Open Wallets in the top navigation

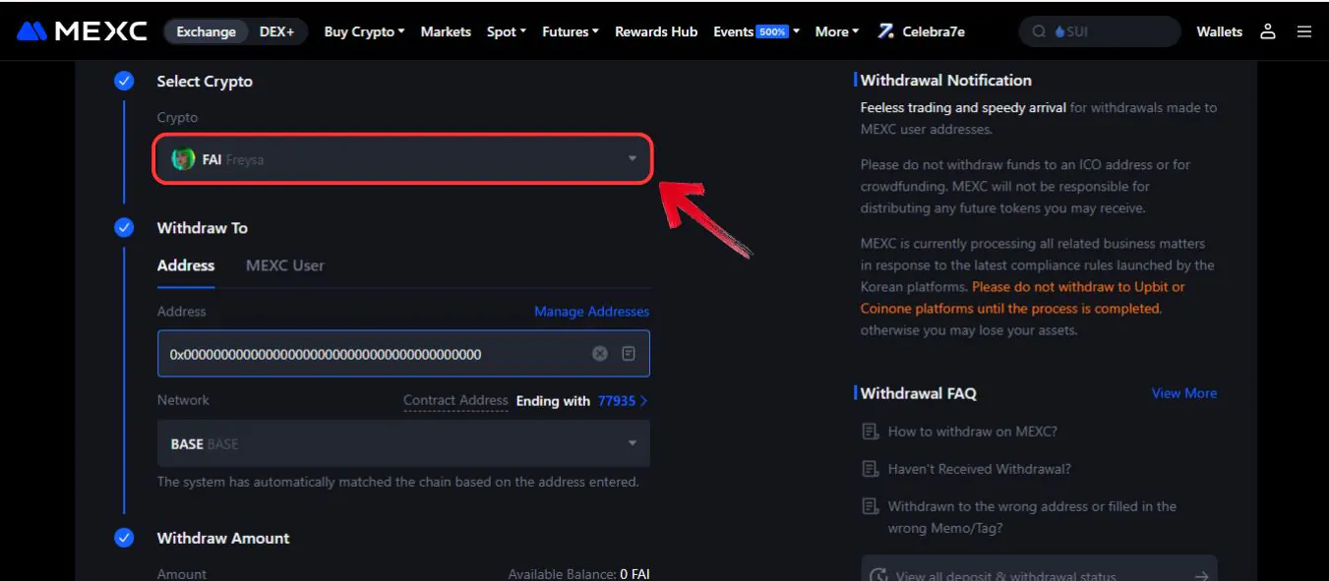1220,31
